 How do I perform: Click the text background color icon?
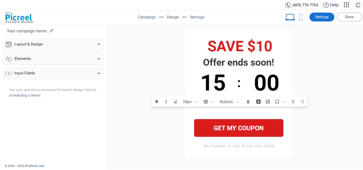click(x=258, y=102)
